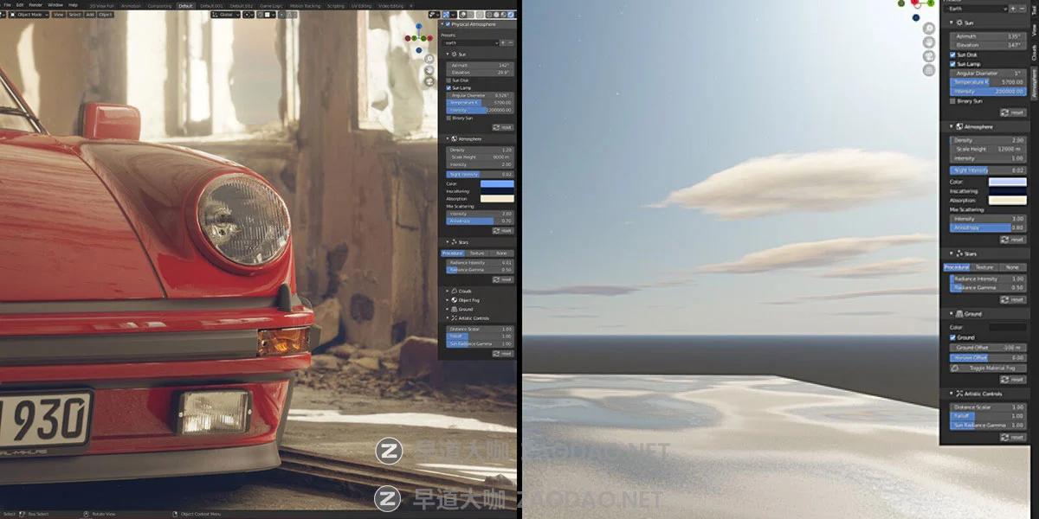
Task: Open the earth presets dropdown
Action: pyautogui.click(x=470, y=43)
